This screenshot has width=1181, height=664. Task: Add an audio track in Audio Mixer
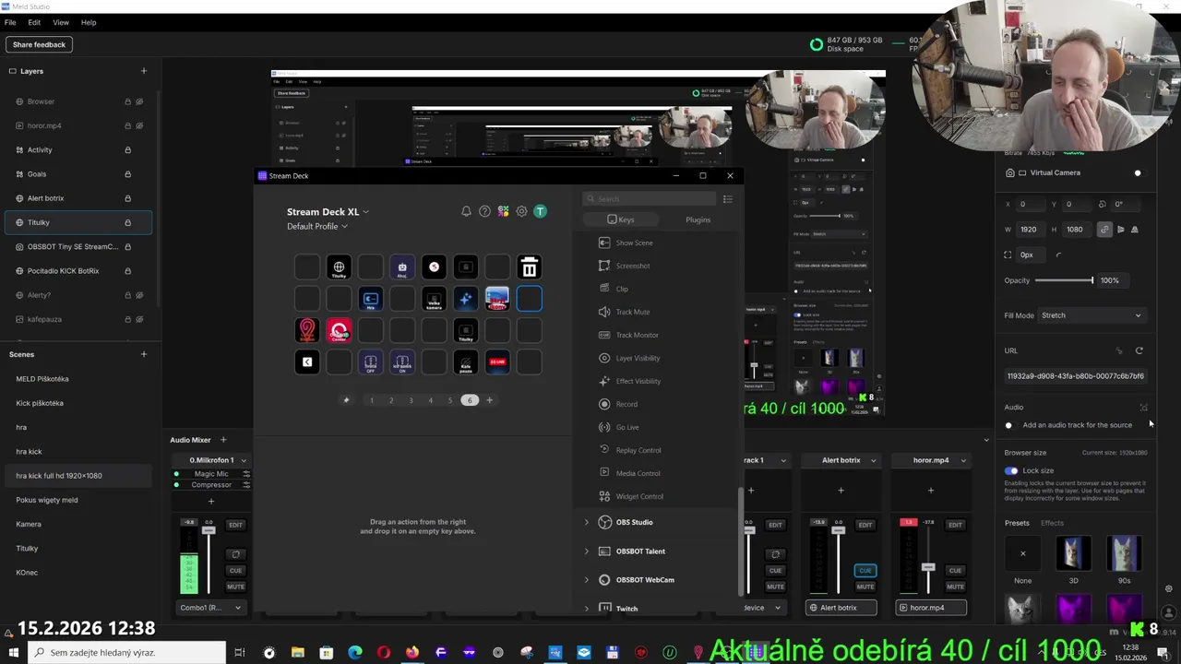(x=223, y=440)
